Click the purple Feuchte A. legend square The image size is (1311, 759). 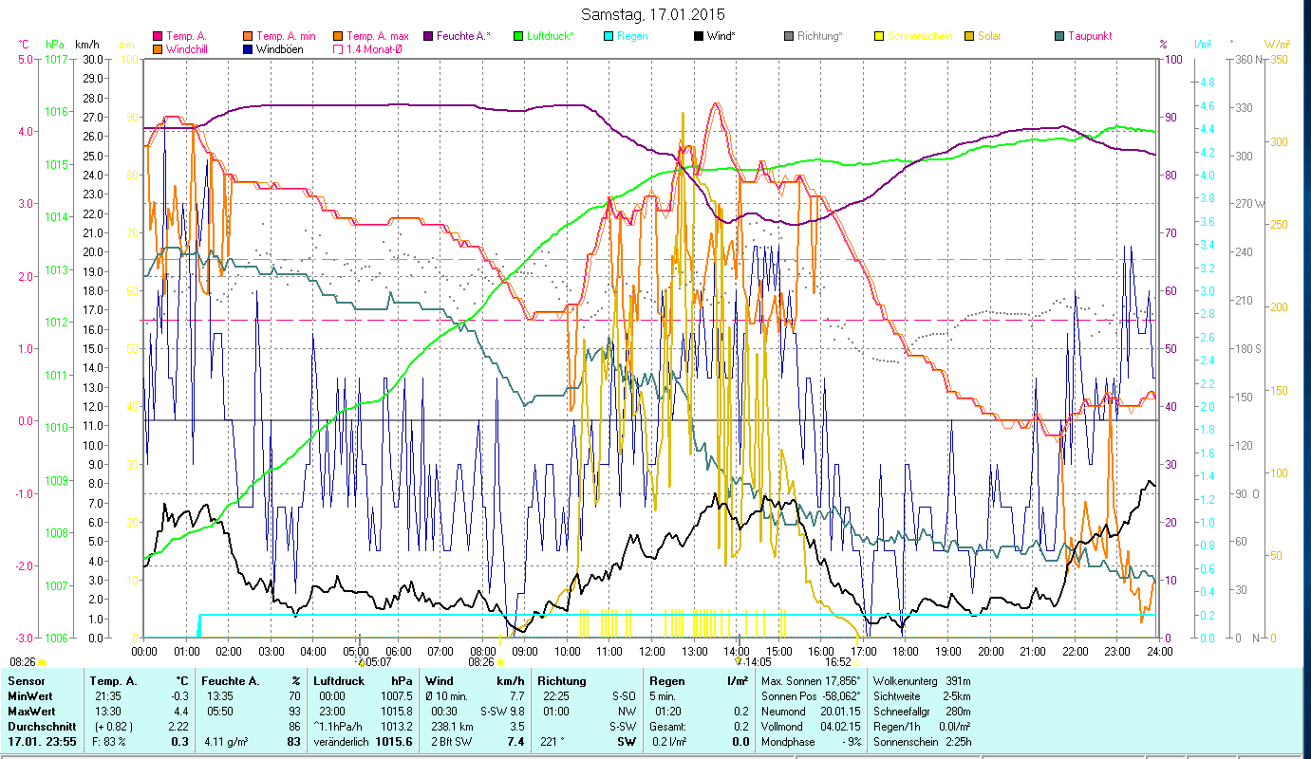tap(427, 37)
